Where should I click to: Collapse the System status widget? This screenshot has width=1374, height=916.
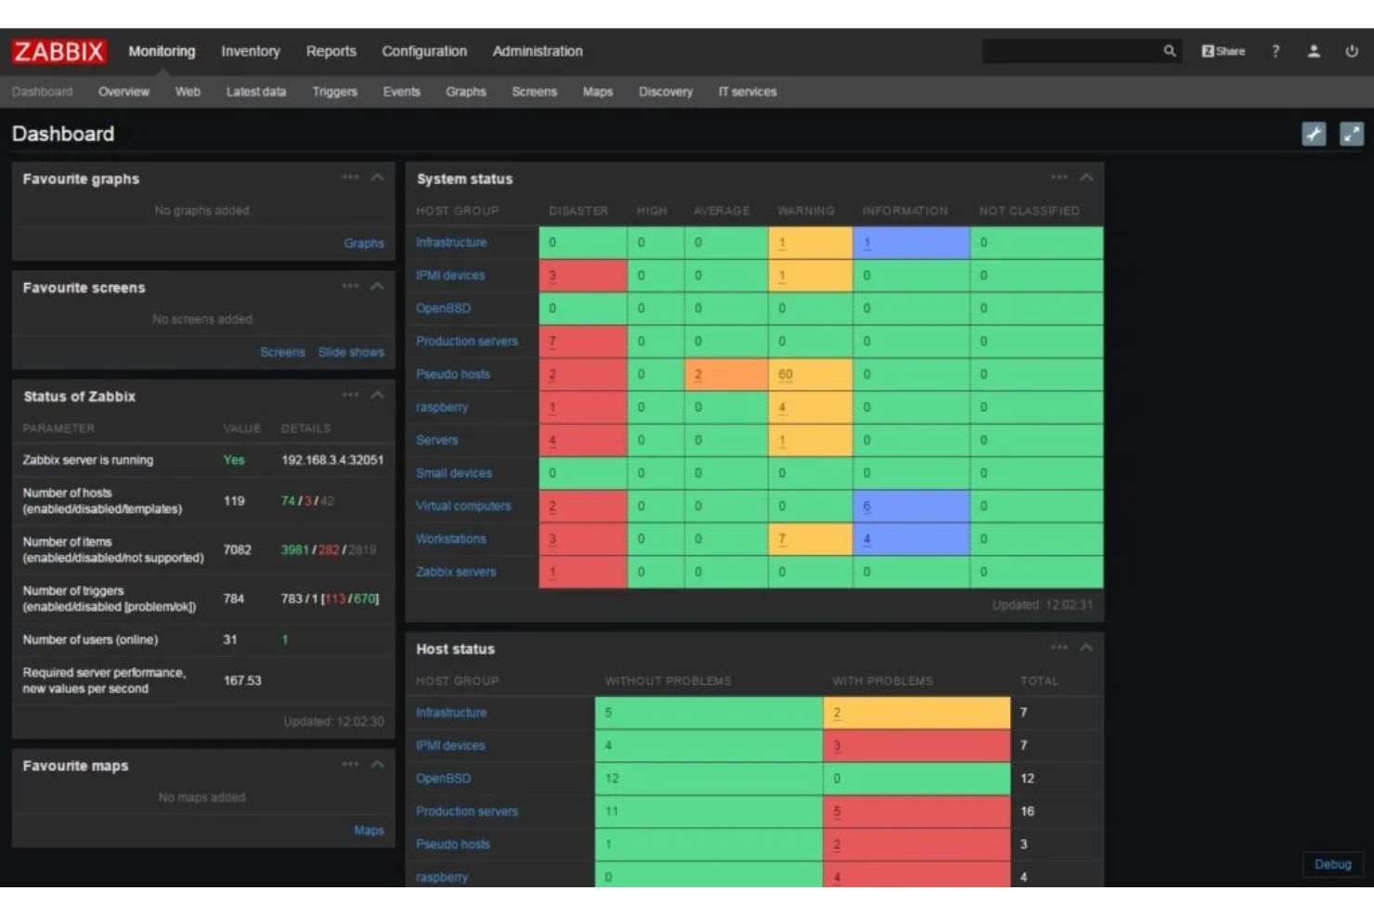tap(1086, 178)
